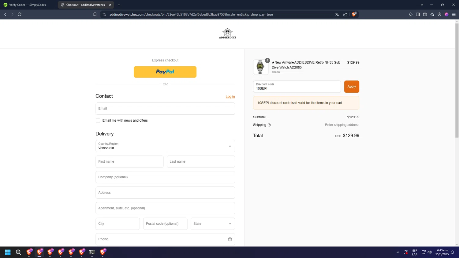View site information icon in address bar
Viewport: 459px width, 258px height.
(104, 14)
